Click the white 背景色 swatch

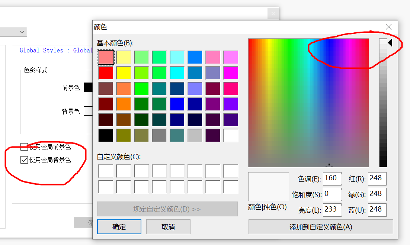point(88,111)
